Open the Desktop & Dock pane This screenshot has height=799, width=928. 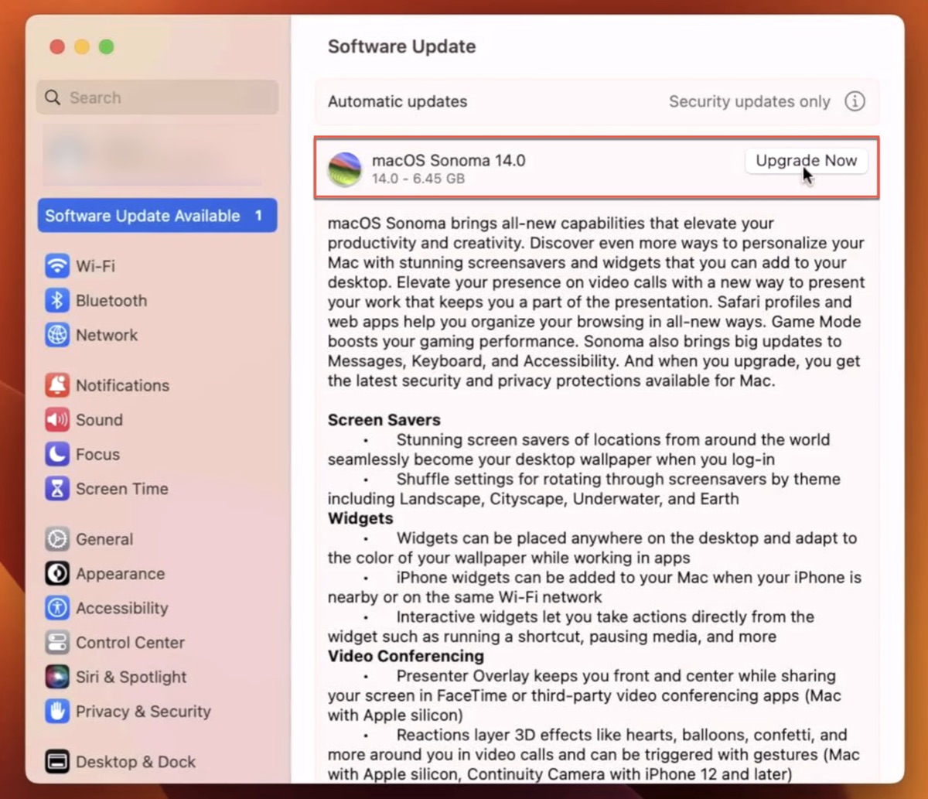pyautogui.click(x=157, y=762)
